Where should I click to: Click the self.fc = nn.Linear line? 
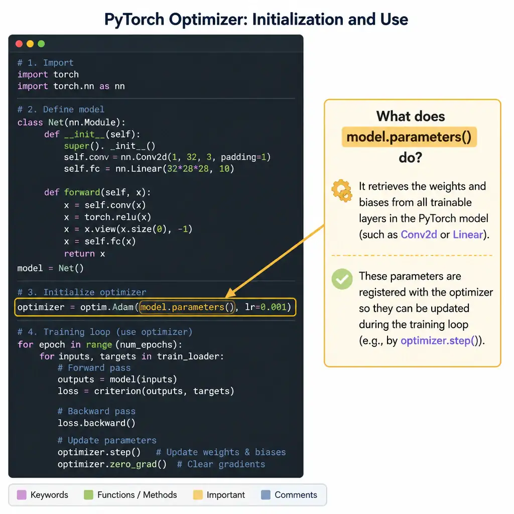pos(149,169)
